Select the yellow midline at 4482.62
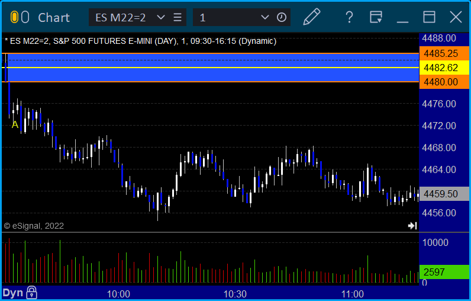This screenshot has height=301, width=471. [210, 68]
